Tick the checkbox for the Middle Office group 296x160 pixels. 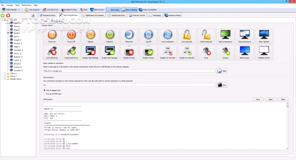tap(5, 79)
